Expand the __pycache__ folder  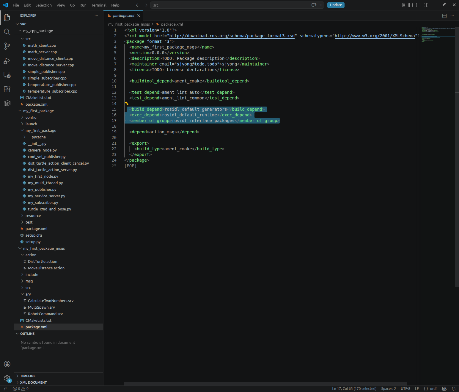click(59, 137)
